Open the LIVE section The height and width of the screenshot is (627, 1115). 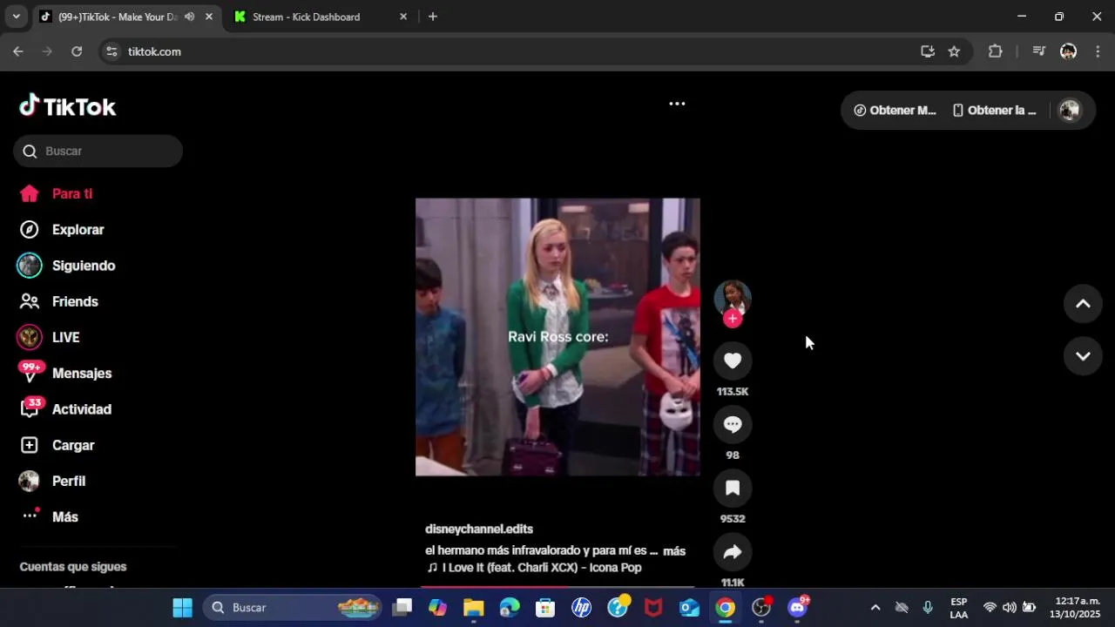tap(65, 337)
